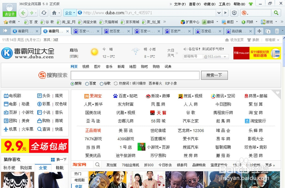Viewport: 285px width, 188px height.
Task: Close the first 毒霸网 tab
Action: pos(37,31)
